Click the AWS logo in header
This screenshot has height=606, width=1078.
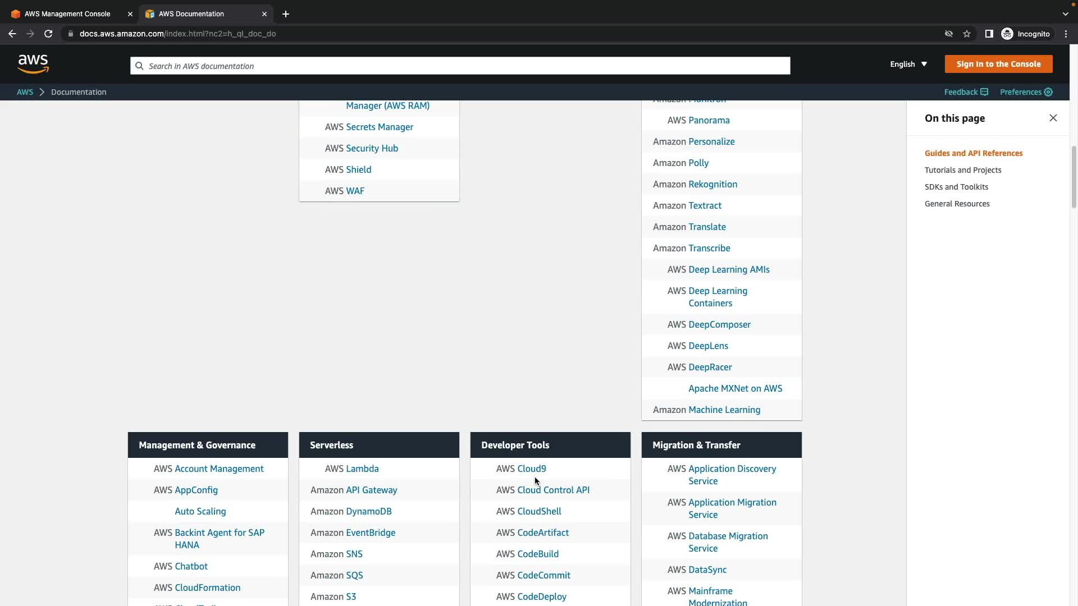pos(33,64)
